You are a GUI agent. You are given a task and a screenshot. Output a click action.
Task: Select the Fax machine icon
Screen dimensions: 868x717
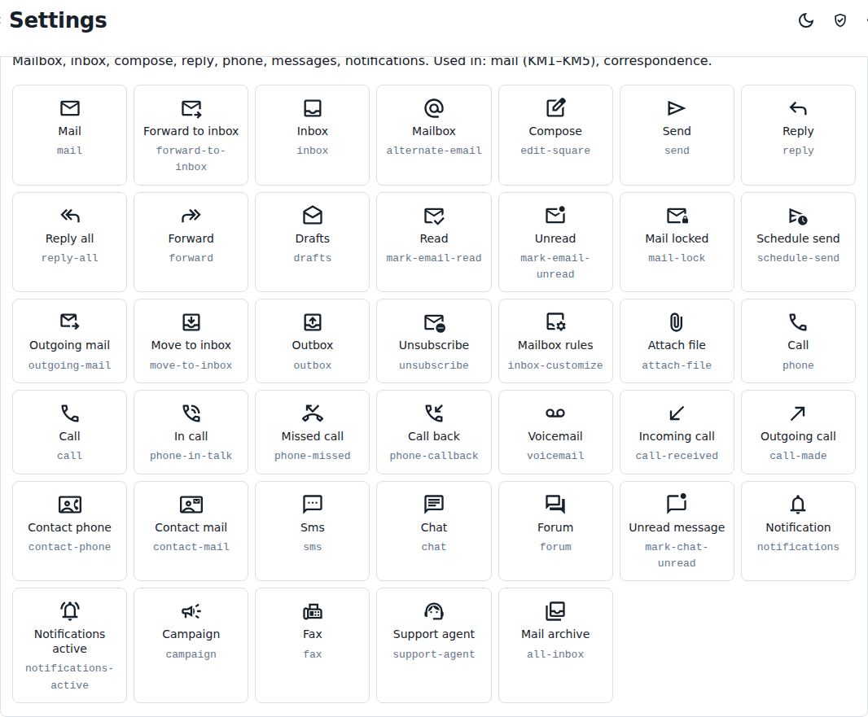pos(313,611)
